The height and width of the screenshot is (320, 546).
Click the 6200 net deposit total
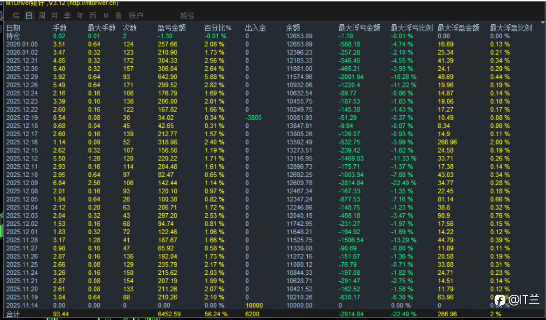click(252, 314)
